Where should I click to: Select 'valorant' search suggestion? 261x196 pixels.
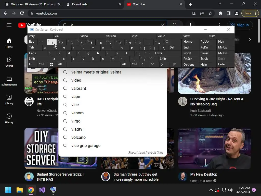pyautogui.click(x=113, y=88)
